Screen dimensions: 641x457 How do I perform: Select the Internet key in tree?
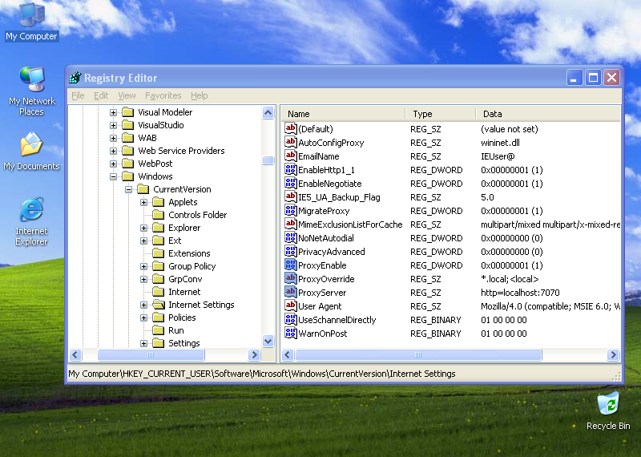click(184, 292)
